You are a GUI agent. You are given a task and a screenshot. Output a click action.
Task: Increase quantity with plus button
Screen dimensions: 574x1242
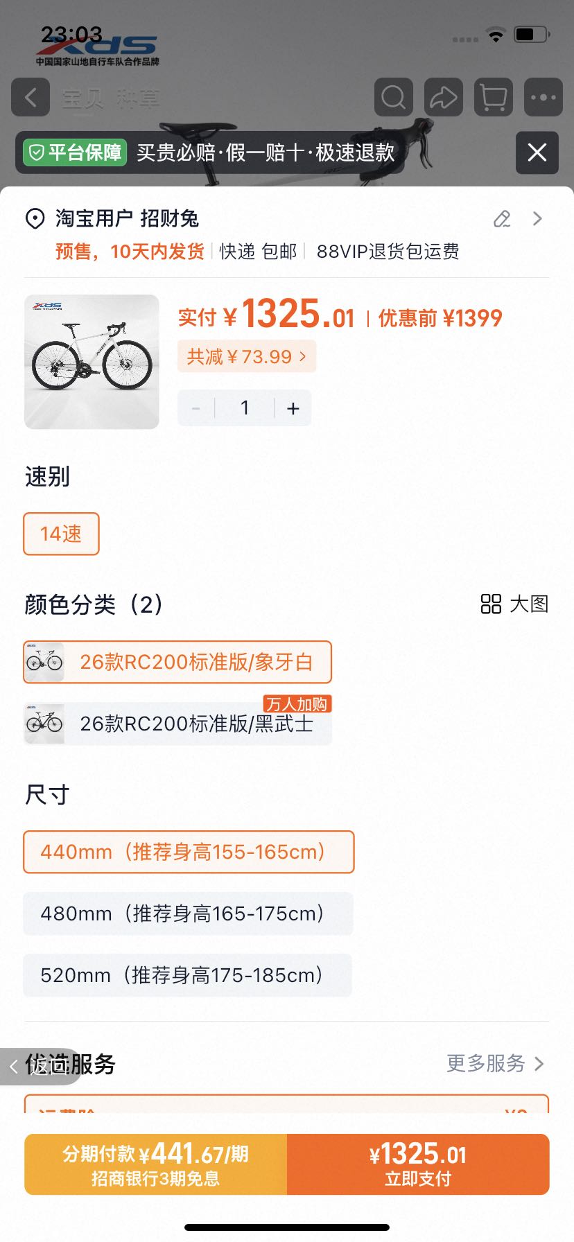pos(293,408)
